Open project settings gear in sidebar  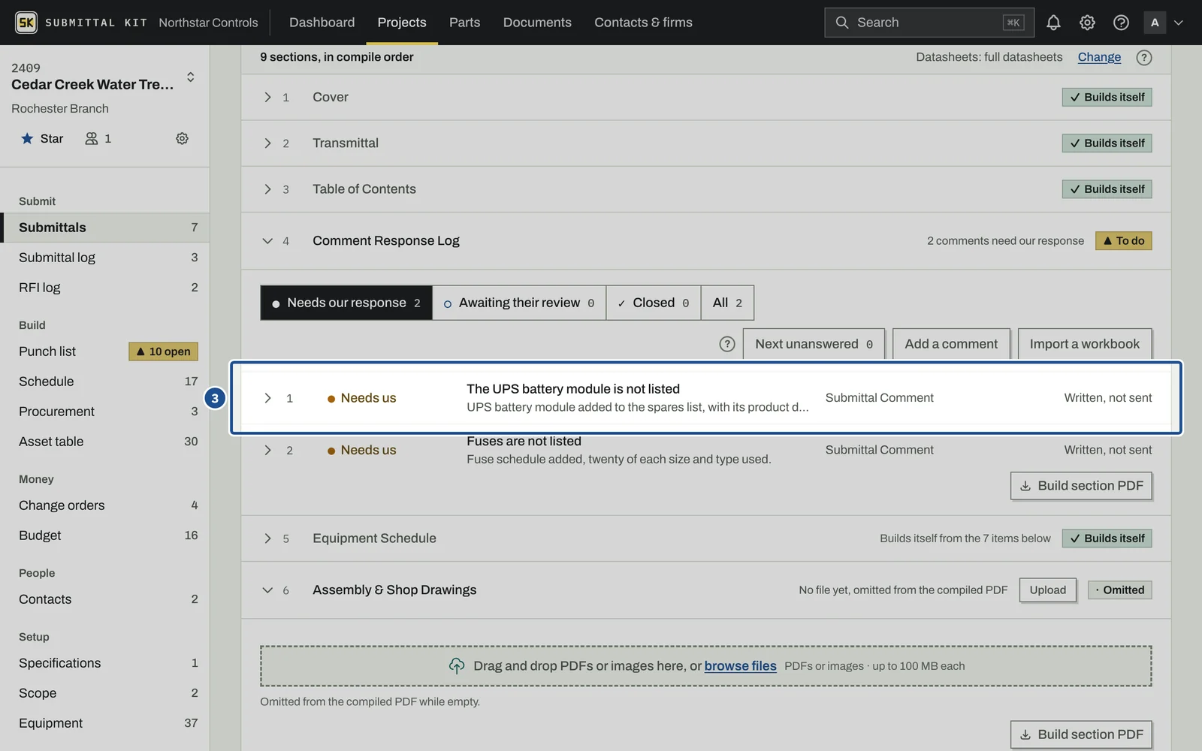(x=182, y=138)
